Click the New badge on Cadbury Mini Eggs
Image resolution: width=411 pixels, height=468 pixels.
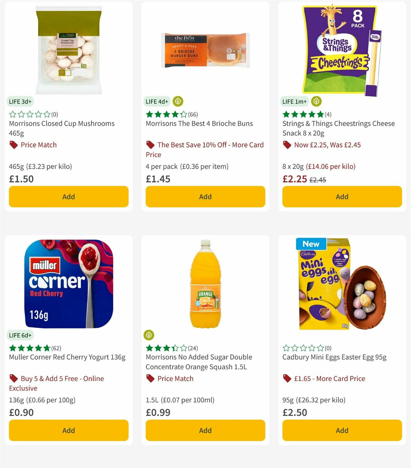[310, 244]
